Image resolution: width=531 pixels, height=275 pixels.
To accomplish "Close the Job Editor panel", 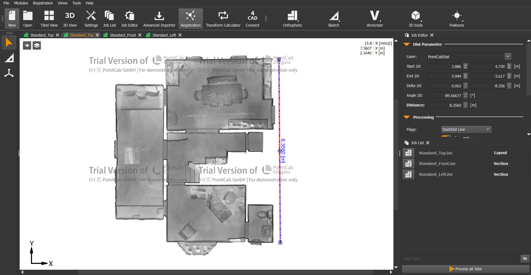I will tap(432, 35).
